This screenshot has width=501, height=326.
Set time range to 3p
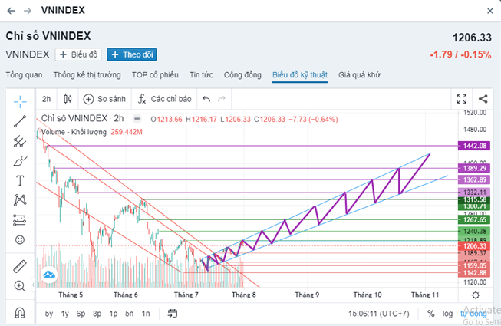[x=97, y=314]
